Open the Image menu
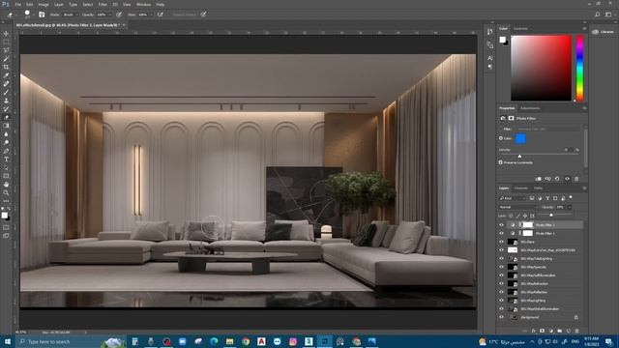Screen dimensions: 619x348 [44, 4]
